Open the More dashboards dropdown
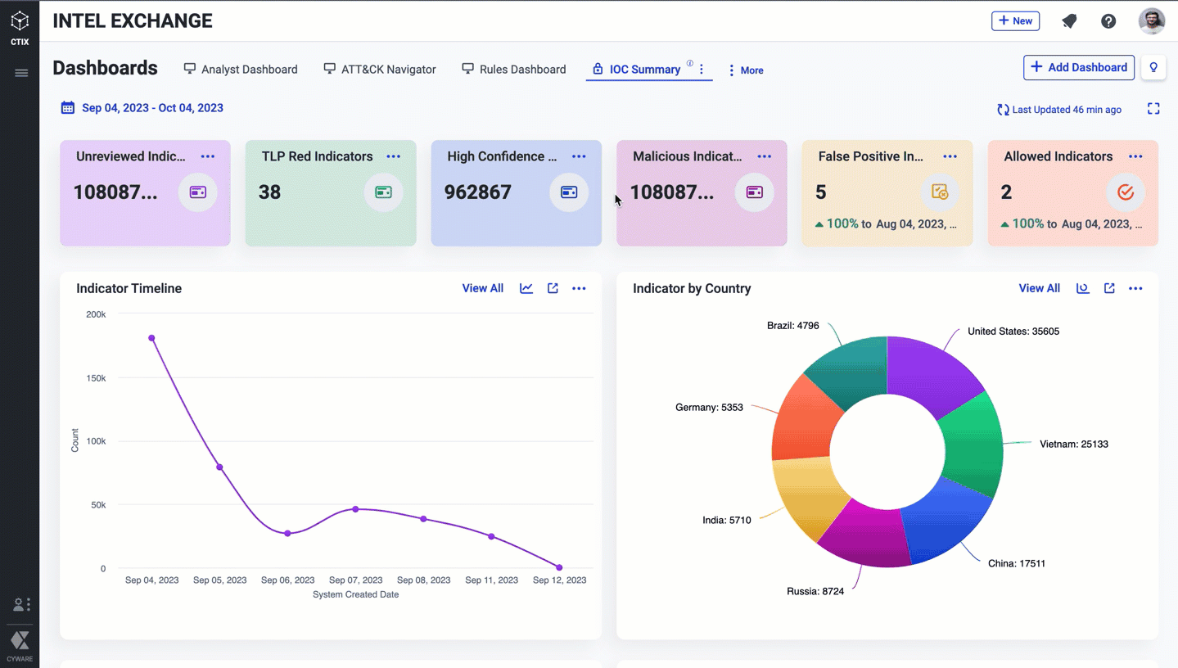 click(x=746, y=70)
